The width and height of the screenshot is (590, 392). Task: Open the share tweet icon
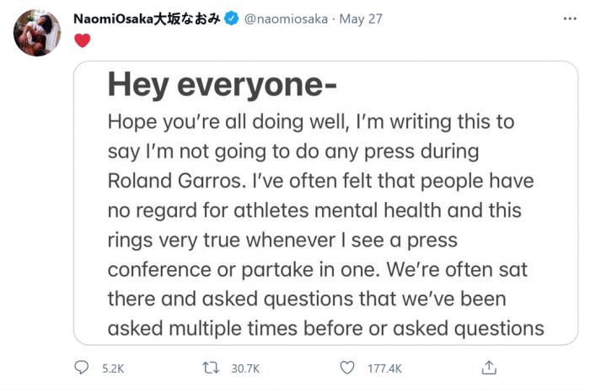tap(489, 368)
